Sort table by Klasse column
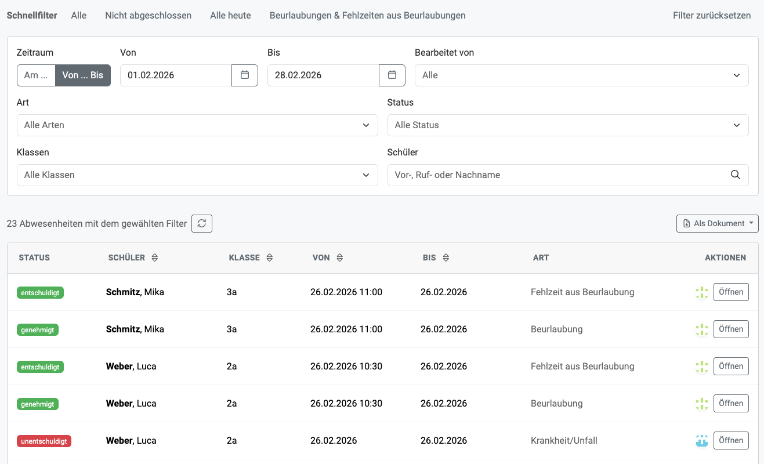This screenshot has height=464, width=764. tap(269, 258)
